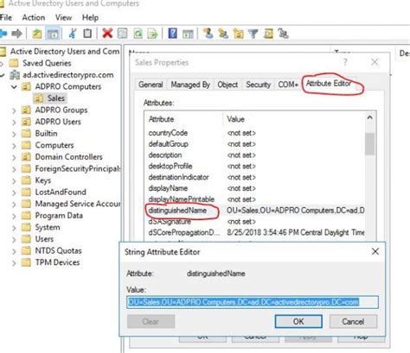Click the scissors Cut toolbar icon
Viewport: 410px width, 353px height.
click(x=73, y=34)
